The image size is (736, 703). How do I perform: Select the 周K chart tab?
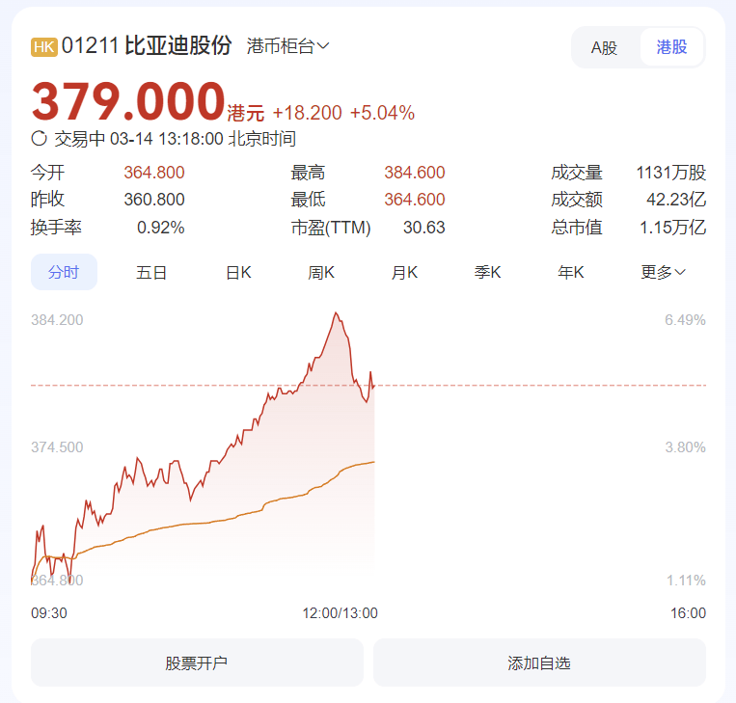321,272
